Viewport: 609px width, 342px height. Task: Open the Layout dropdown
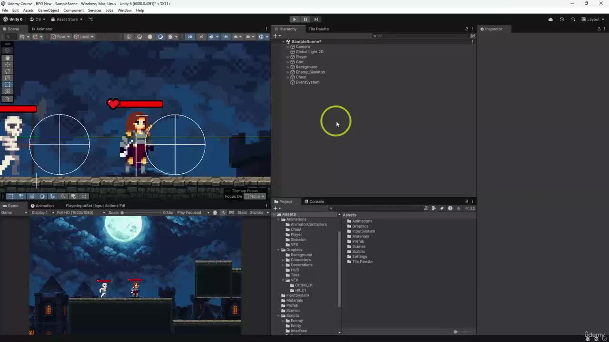pos(594,19)
